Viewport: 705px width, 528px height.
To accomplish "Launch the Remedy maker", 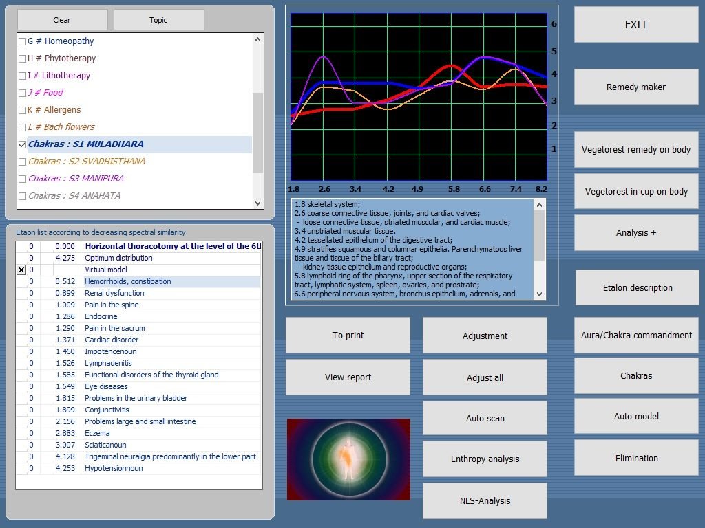I will point(636,87).
